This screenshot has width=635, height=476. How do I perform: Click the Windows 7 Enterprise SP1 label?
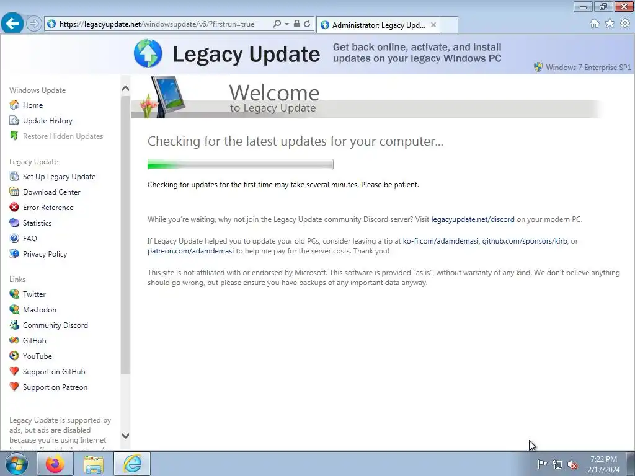(588, 67)
